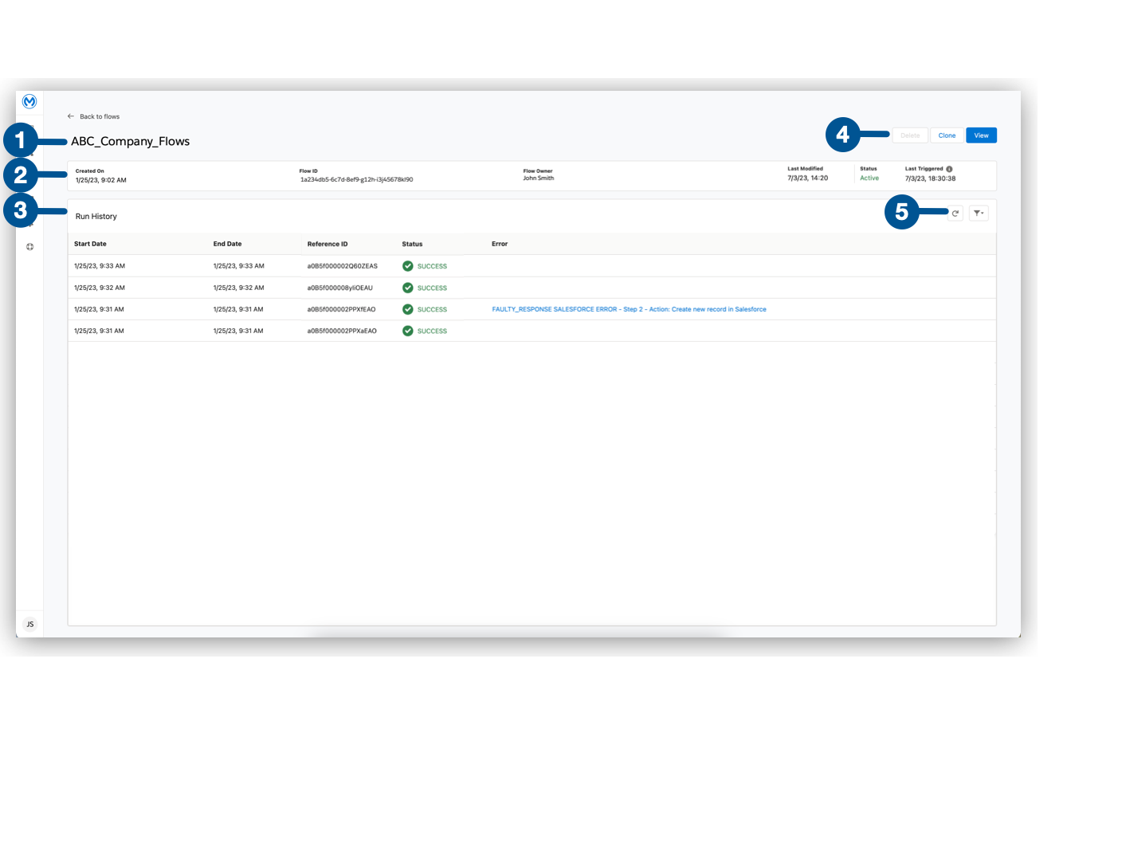Select the Start Date column header
Screen dimensions: 1122x843
click(x=90, y=244)
